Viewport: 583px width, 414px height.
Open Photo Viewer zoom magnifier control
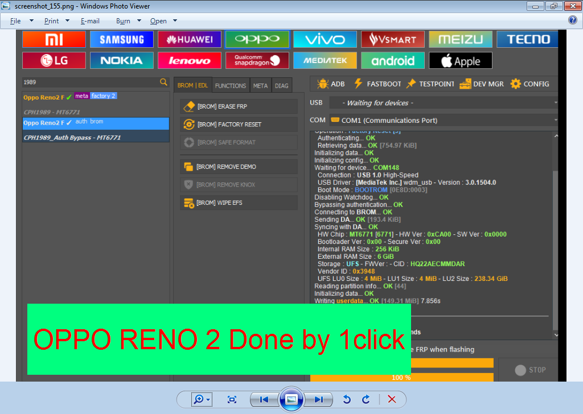point(202,400)
